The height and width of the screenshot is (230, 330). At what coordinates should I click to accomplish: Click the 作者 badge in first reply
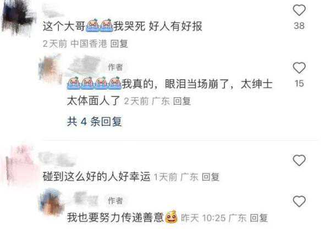click(115, 67)
